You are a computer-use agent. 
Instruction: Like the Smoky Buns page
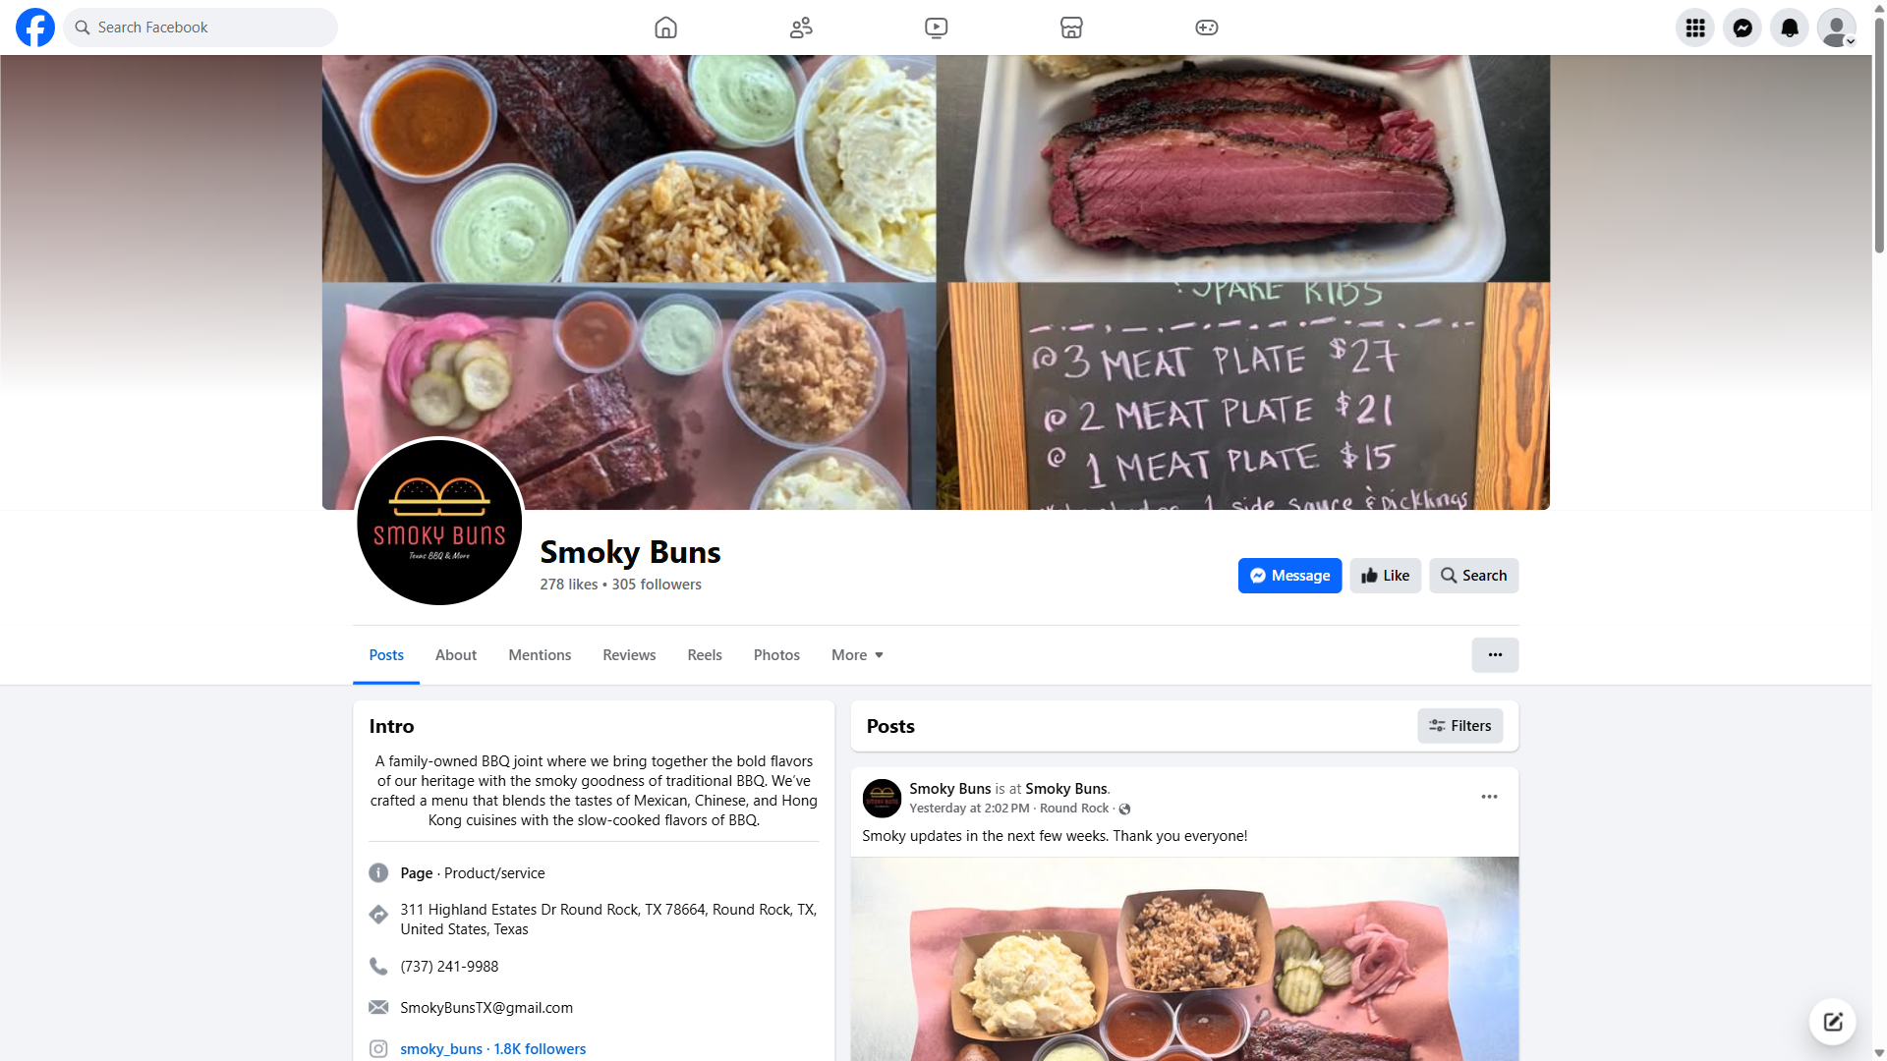point(1385,576)
